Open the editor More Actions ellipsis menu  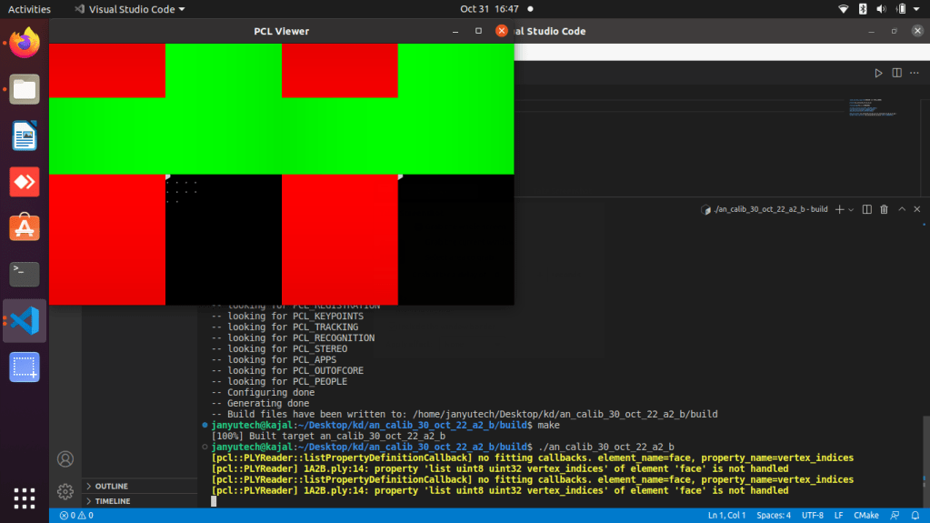915,73
